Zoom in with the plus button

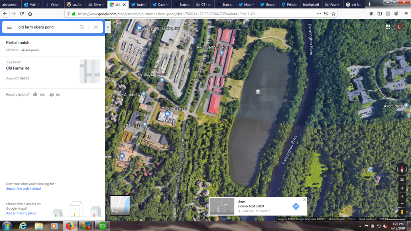click(402, 197)
